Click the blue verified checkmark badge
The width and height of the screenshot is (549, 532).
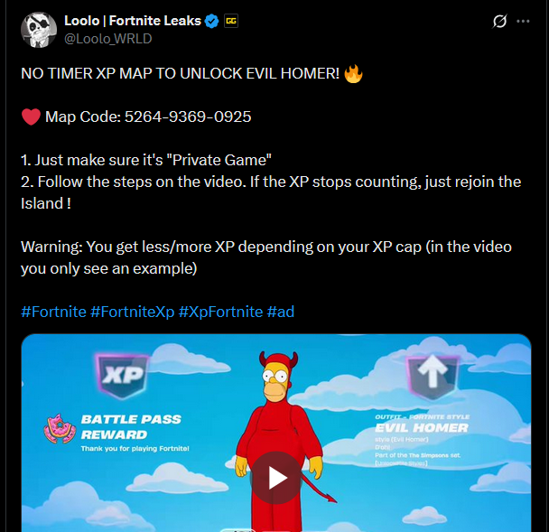click(211, 21)
